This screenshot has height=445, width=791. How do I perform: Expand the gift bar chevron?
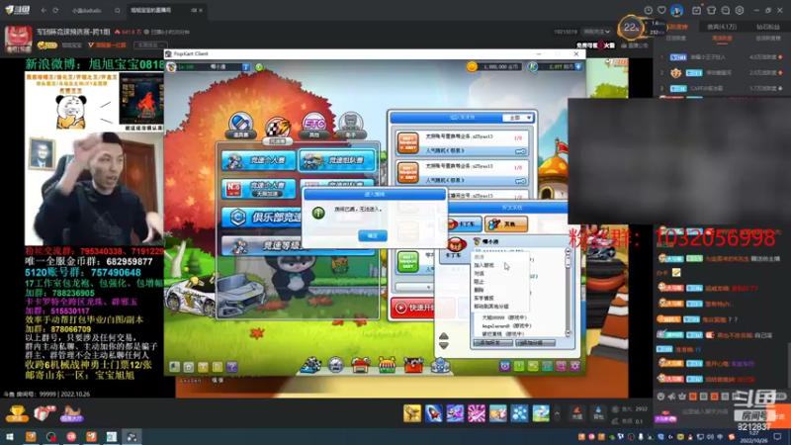pyautogui.click(x=557, y=413)
